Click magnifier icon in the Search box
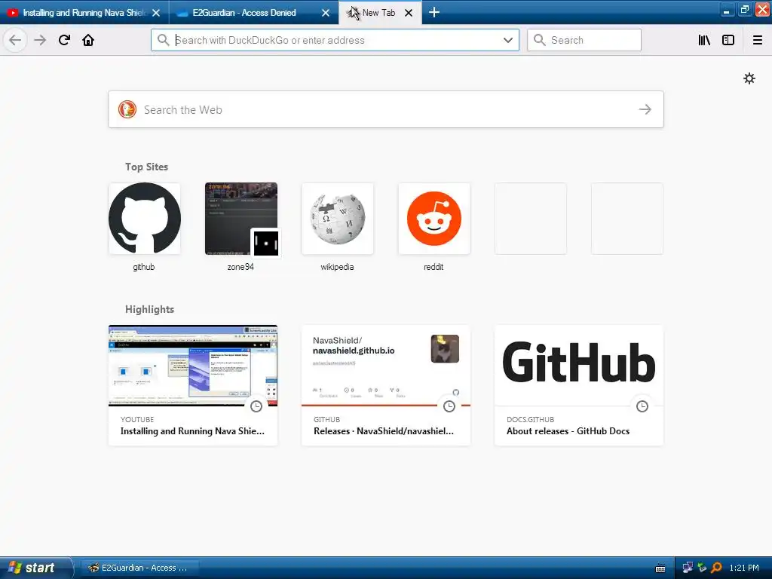Screen dimensions: 772x579 (x=539, y=40)
